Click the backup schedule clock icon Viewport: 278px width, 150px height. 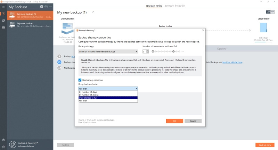pyautogui.click(x=59, y=56)
